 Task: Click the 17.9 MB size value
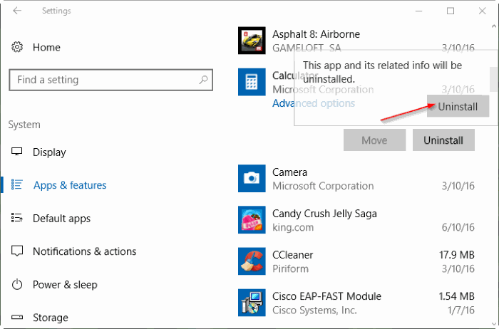[457, 255]
